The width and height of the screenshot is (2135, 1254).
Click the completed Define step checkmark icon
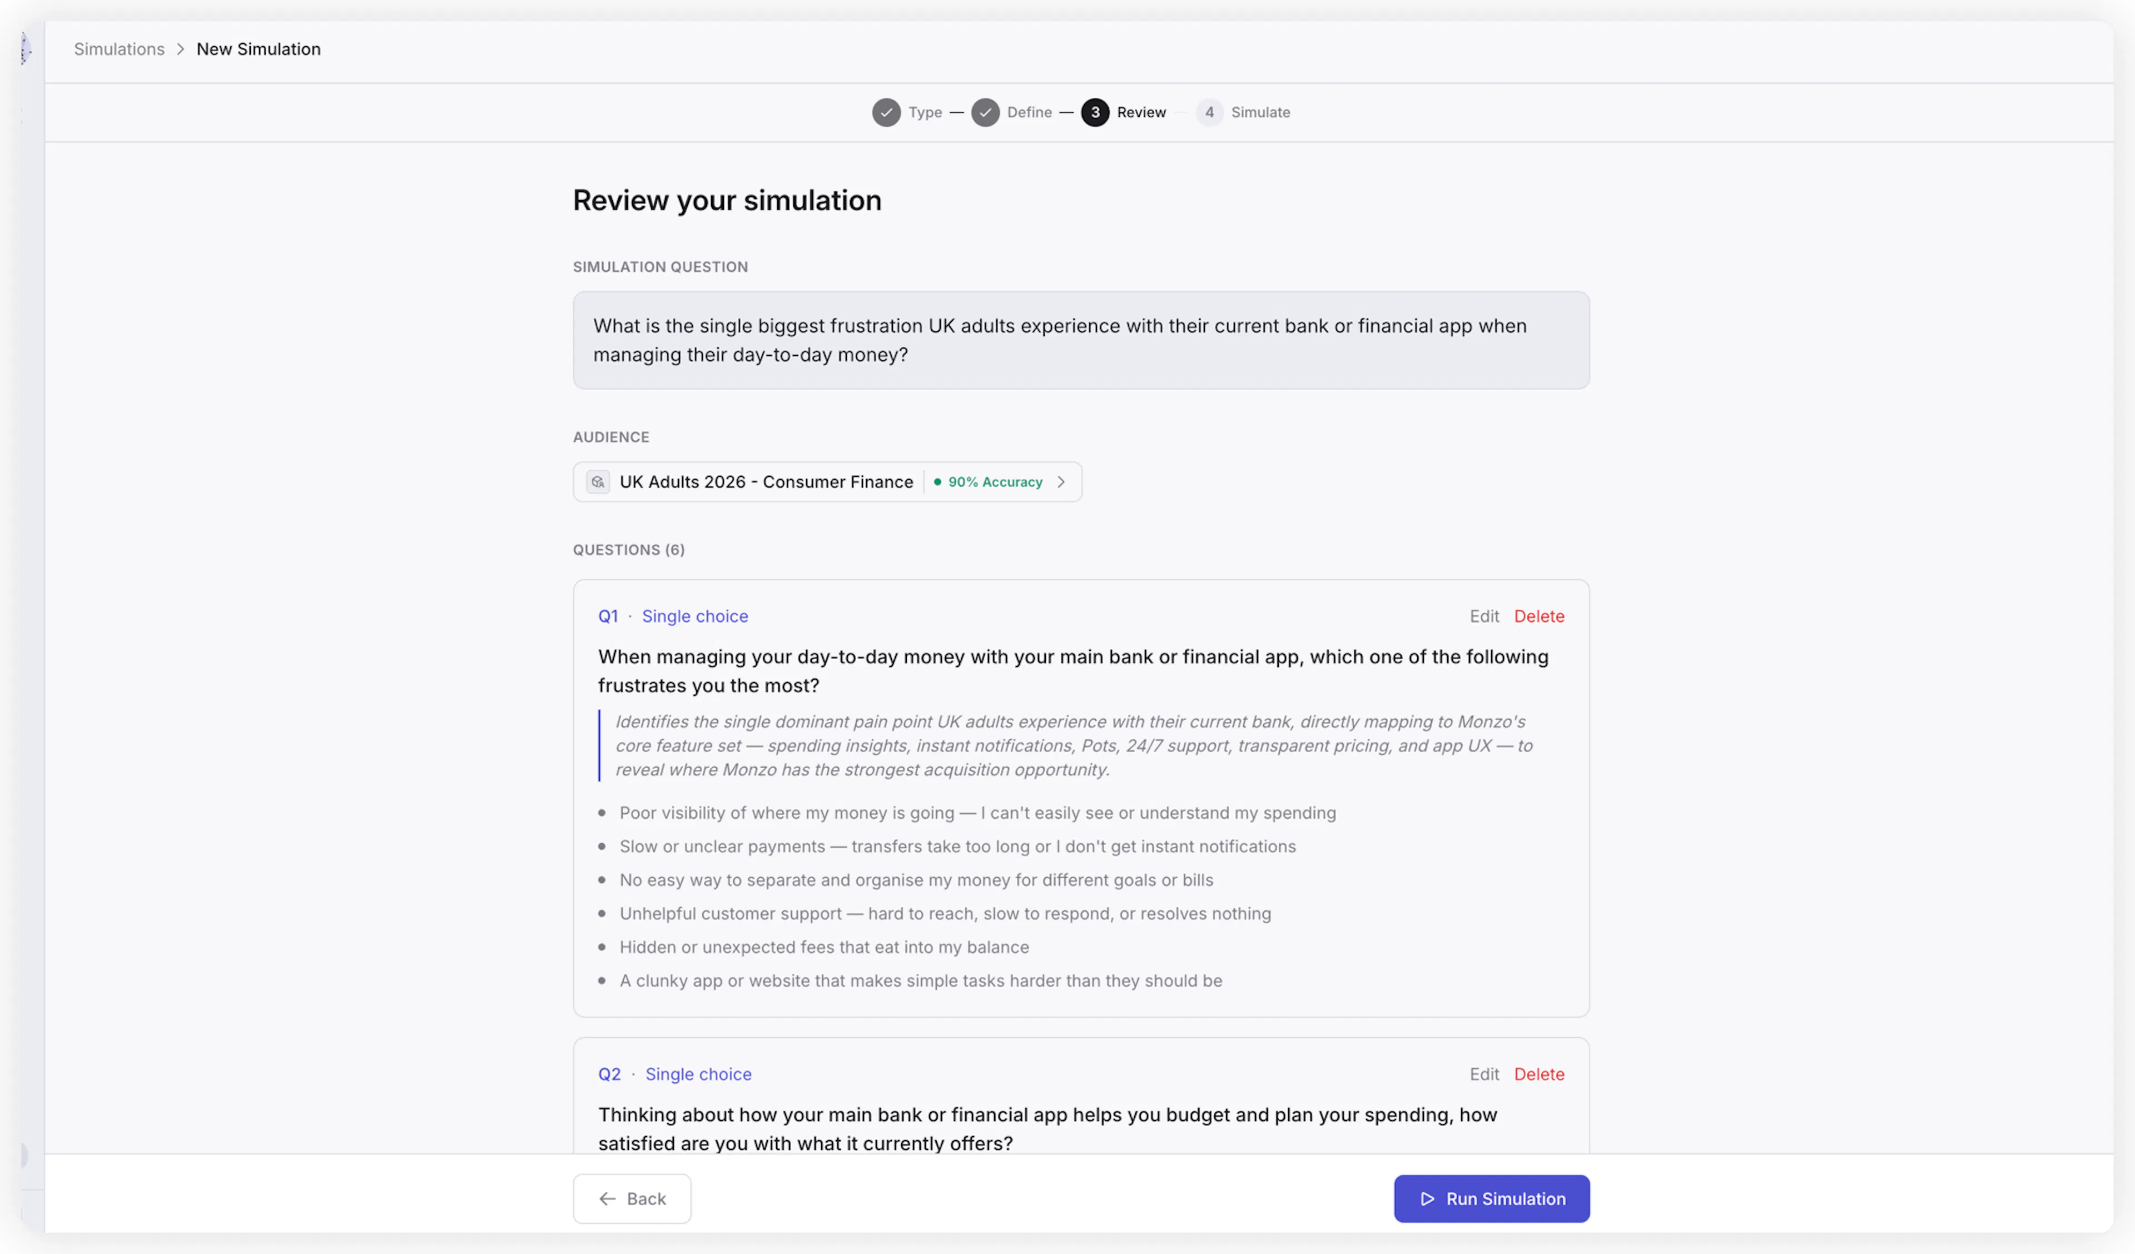tap(985, 113)
